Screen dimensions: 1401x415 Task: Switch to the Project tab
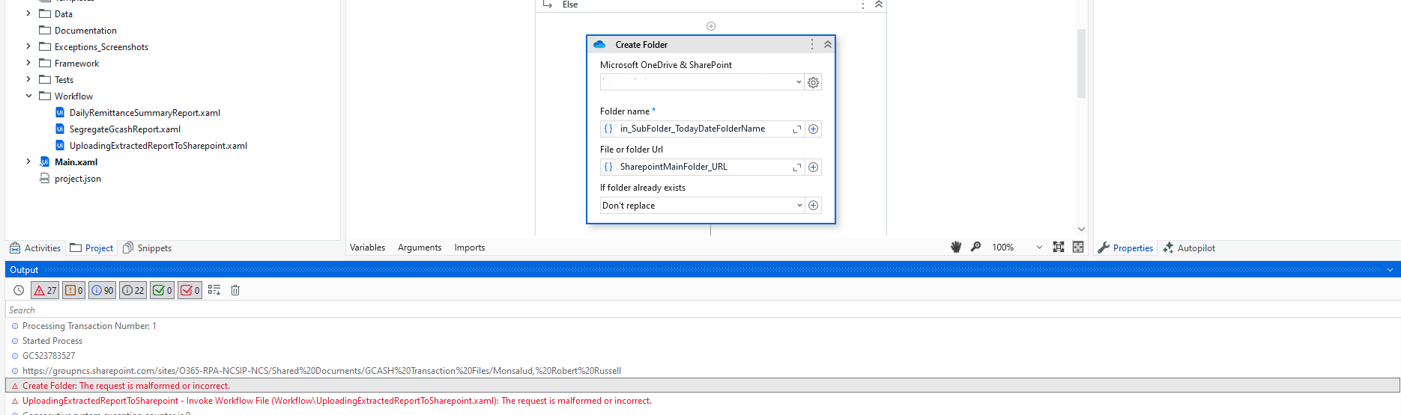91,248
